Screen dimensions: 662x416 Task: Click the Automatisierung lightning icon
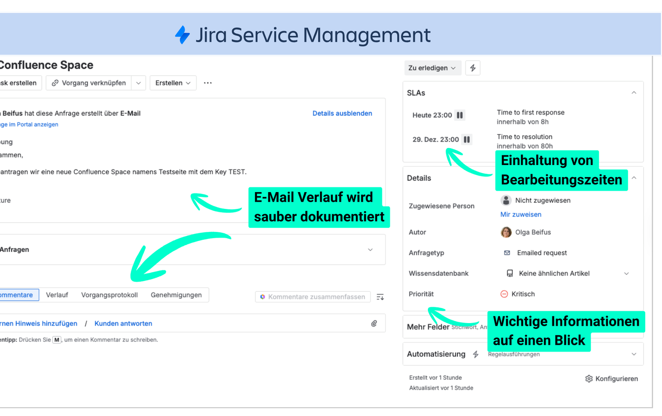pos(476,354)
